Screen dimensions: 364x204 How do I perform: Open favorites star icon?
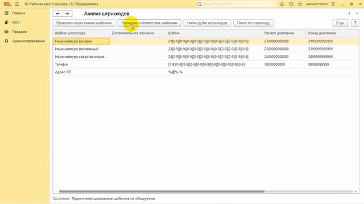(x=300, y=4)
